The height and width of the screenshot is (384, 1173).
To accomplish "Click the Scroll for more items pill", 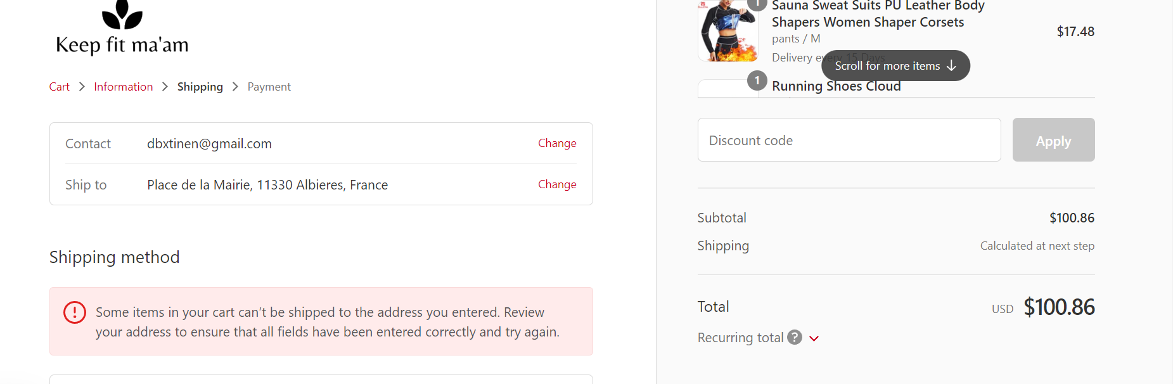I will point(887,66).
